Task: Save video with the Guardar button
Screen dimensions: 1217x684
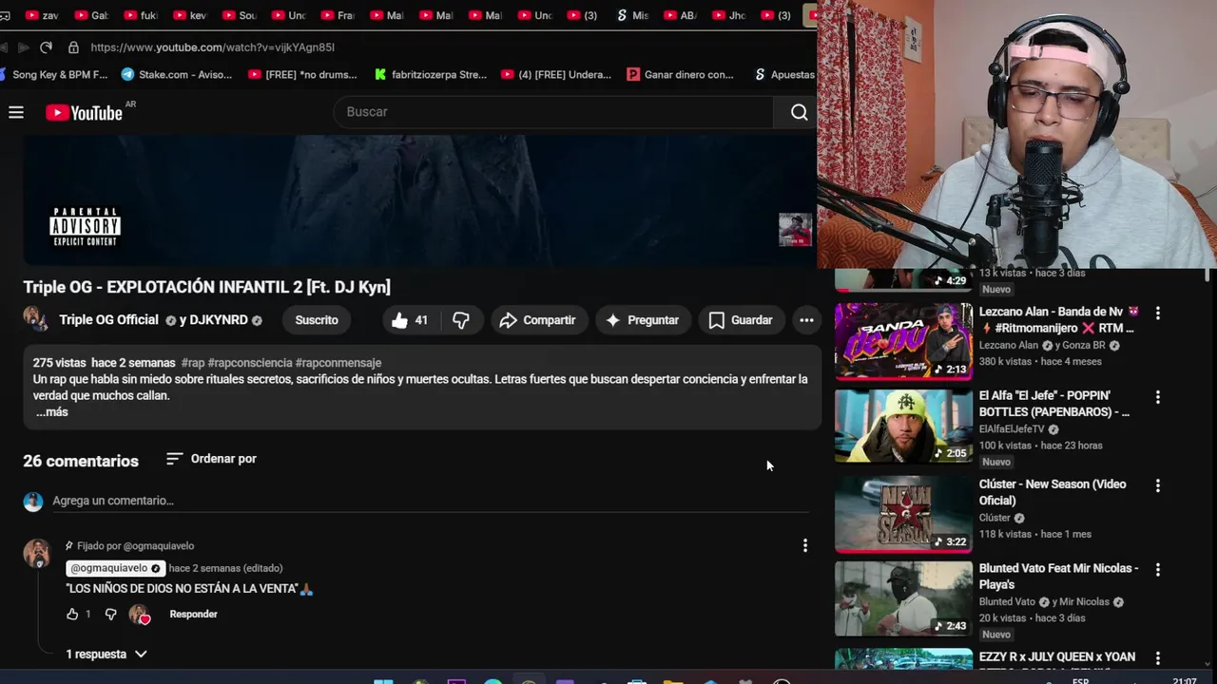Action: point(741,320)
